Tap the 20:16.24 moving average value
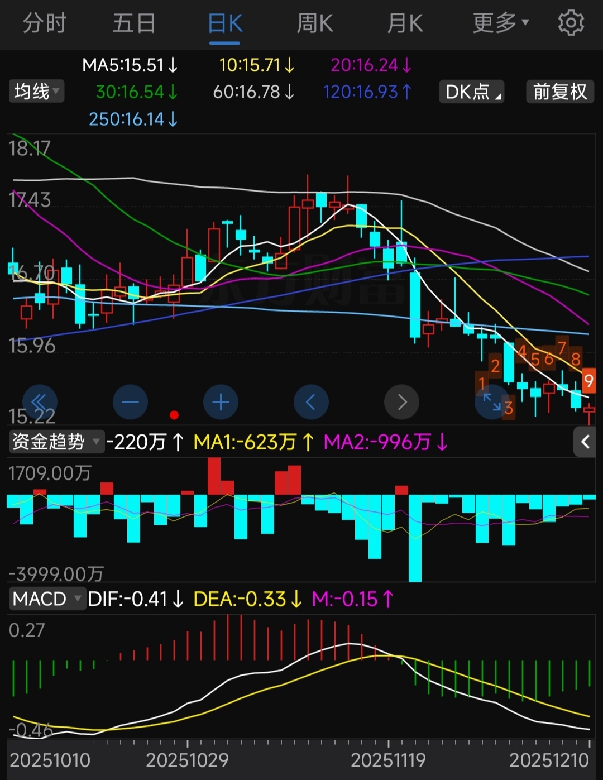The height and width of the screenshot is (780, 603). point(371,65)
